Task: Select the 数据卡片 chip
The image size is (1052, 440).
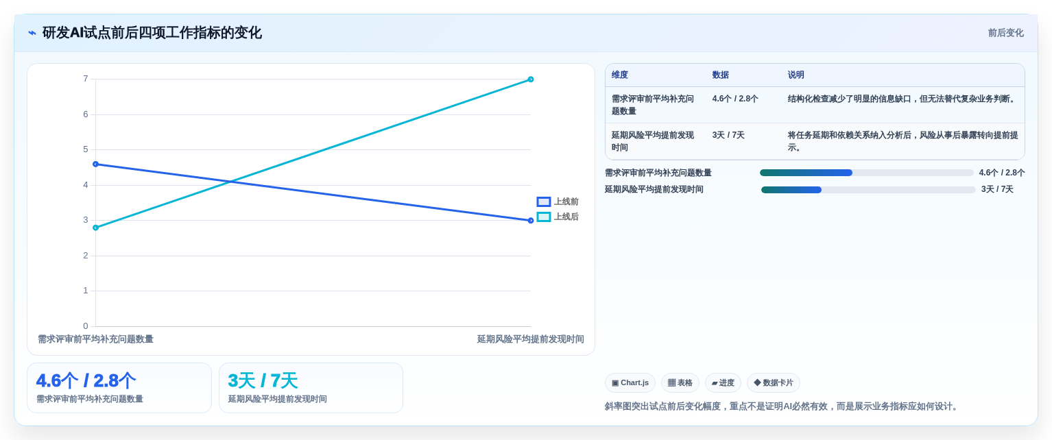Action: [x=774, y=382]
